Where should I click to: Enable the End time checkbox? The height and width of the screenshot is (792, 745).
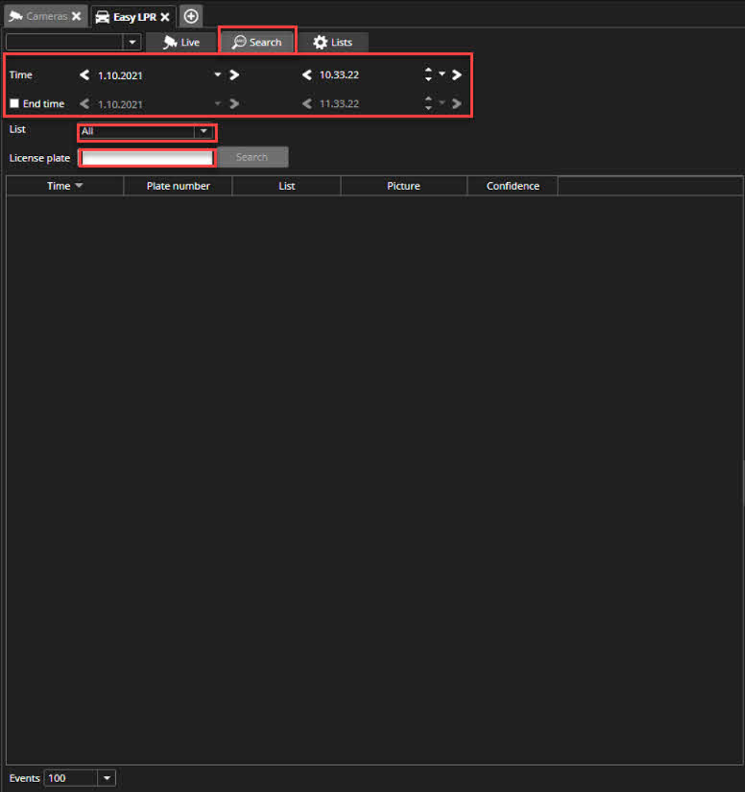click(x=15, y=104)
